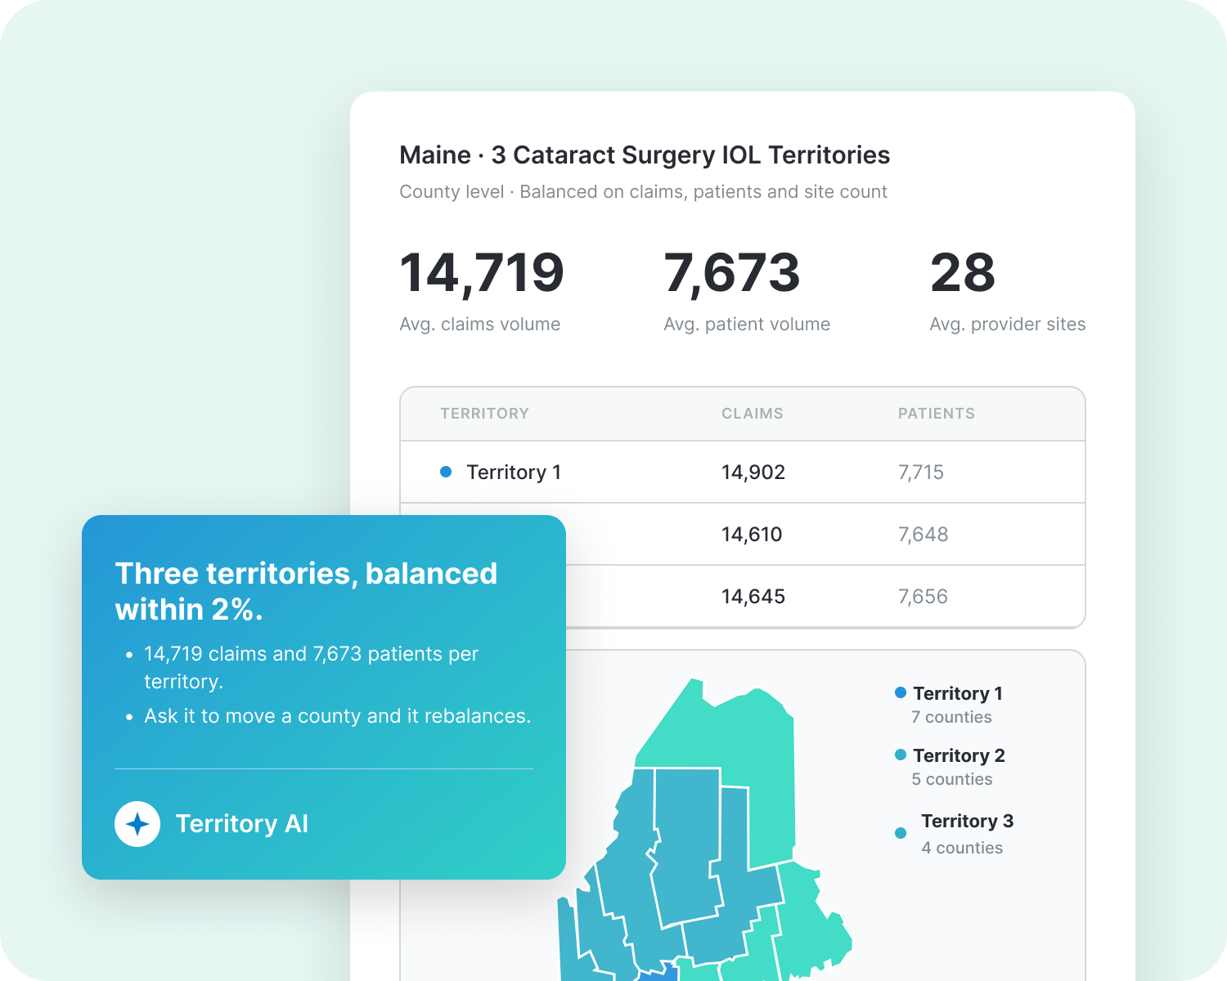Click the '7 counties' legend text
Viewport: 1227px width, 981px height.
pos(951,717)
